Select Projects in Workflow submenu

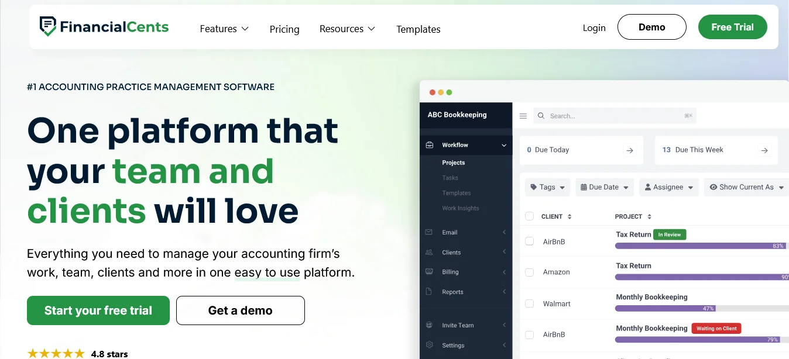click(454, 163)
